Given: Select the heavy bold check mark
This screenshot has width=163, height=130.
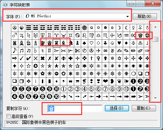Looking at the screenshot, I should click(x=29, y=58).
